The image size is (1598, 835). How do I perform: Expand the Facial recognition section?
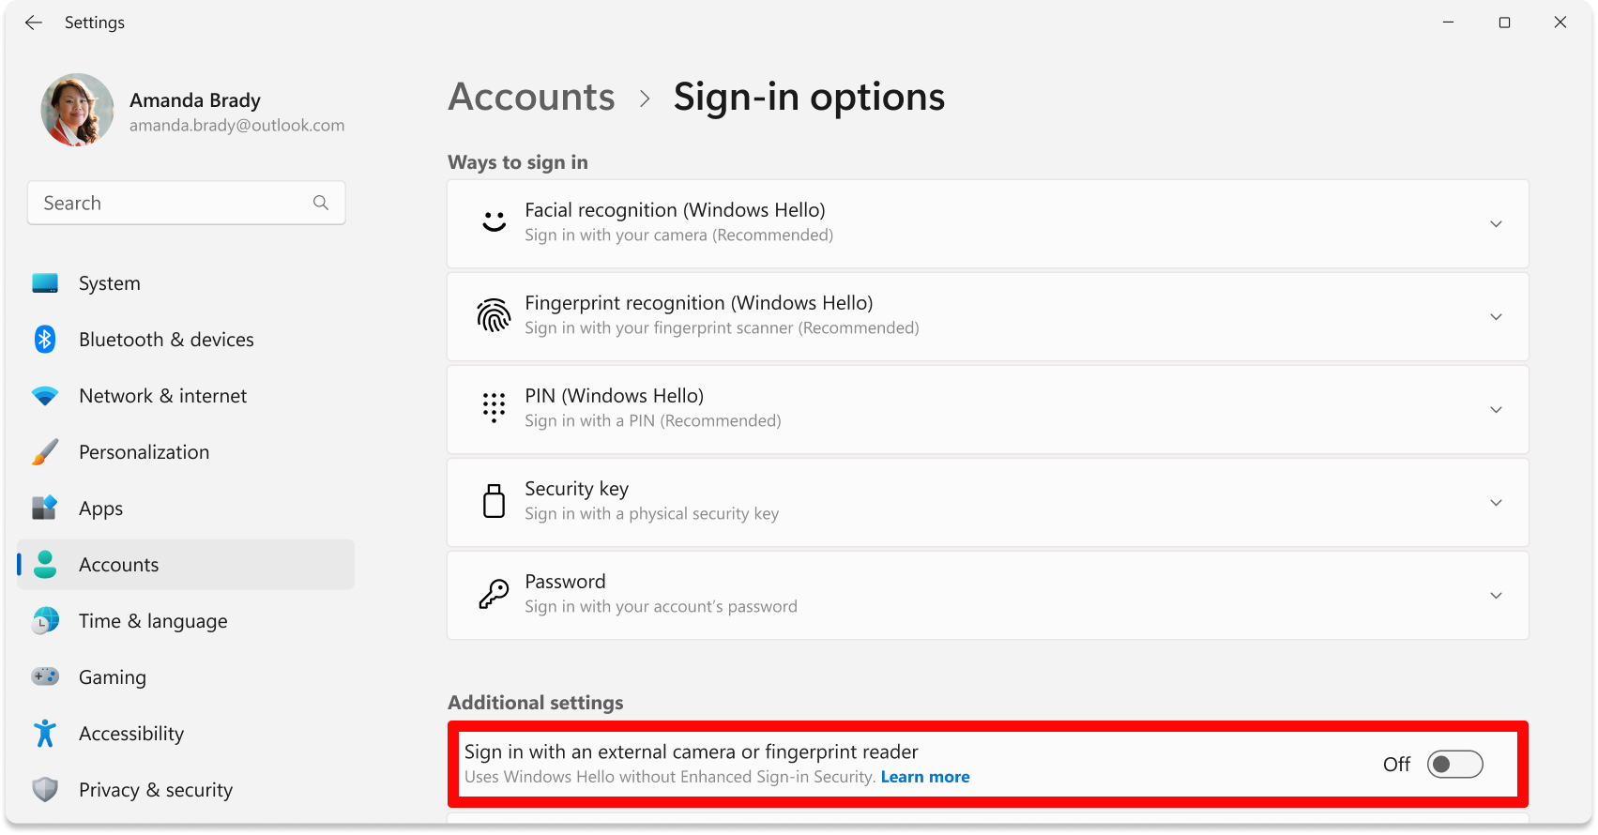point(1497,223)
